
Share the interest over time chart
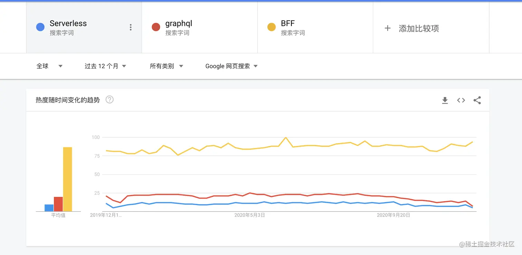(477, 100)
